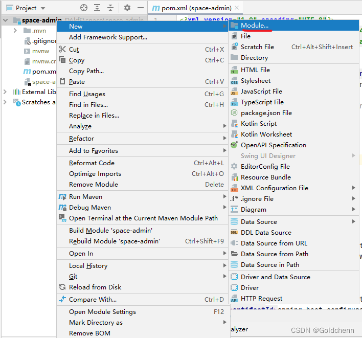362x338 pixels.
Task: Click the Collapse All icon in Project toolbar
Action: point(110,8)
